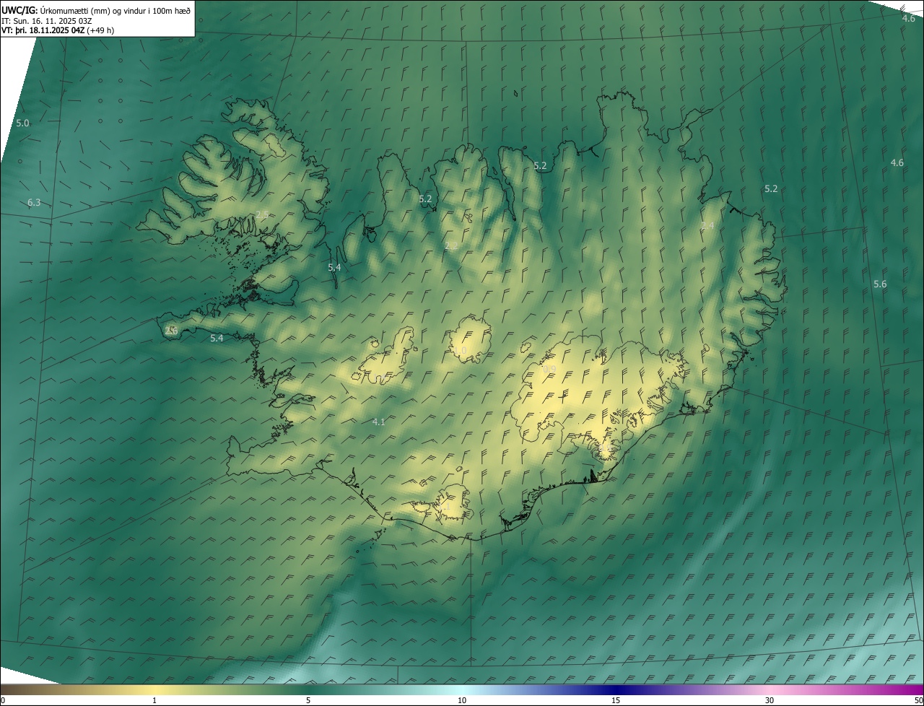Viewport: 924px width, 706px height.
Task: Click the '0.9' value label on the glacier
Action: (x=549, y=370)
